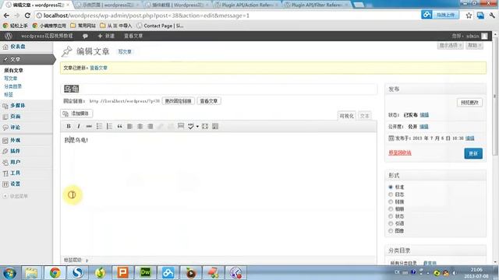Insert a numbered list in the editor
This screenshot has height=280, width=499.
(x=109, y=126)
